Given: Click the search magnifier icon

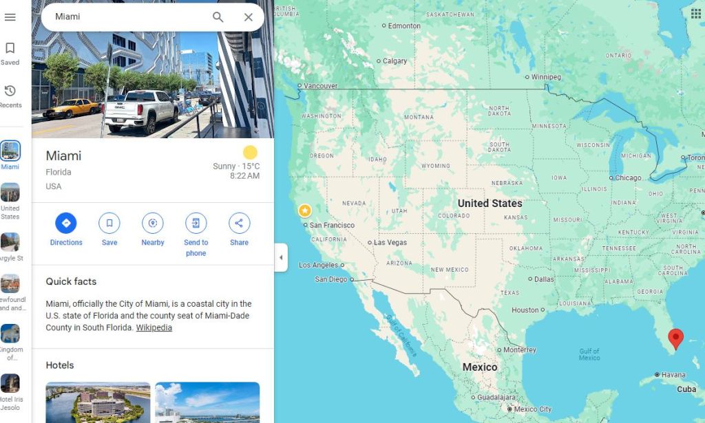Looking at the screenshot, I should pyautogui.click(x=218, y=17).
